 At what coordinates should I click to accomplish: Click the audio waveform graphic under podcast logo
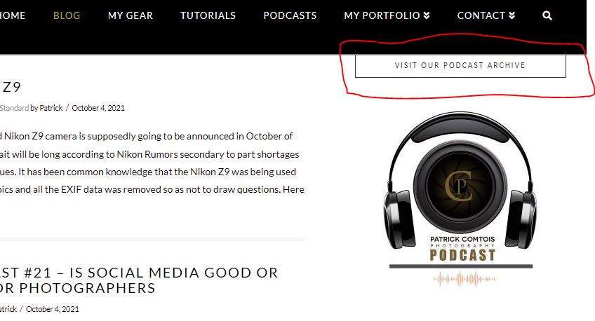(464, 280)
